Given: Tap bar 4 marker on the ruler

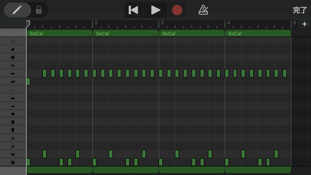Looking at the screenshot, I should 228,23.
